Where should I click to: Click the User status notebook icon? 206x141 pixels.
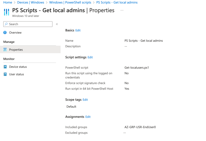(x=5, y=74)
